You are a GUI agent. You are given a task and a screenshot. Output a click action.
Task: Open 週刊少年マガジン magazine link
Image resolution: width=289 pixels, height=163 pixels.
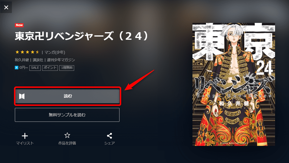point(61,60)
